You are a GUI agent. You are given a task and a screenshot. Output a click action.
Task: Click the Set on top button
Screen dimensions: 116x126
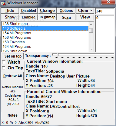[x=13, y=56]
